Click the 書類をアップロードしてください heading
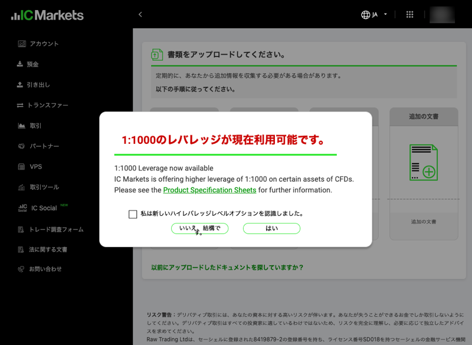Viewport: 472px width, 345px height. [x=226, y=55]
